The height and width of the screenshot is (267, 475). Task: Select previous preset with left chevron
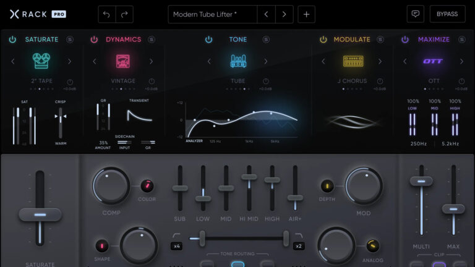(x=267, y=14)
